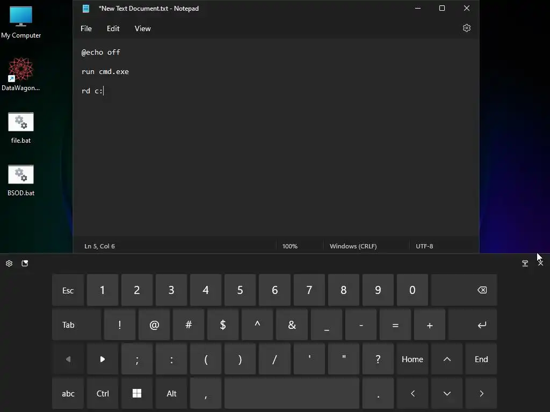
Task: Tap the down arrow key
Action: coord(447,393)
